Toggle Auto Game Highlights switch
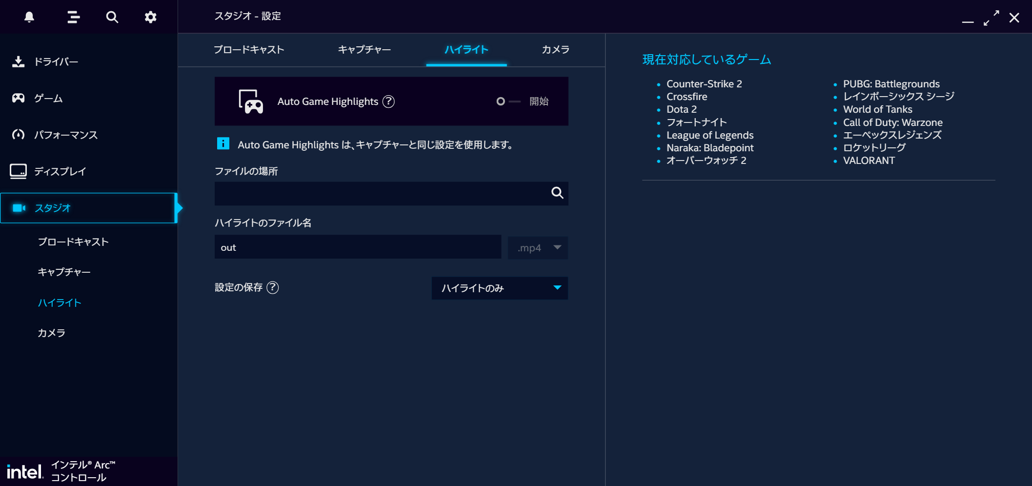The image size is (1032, 486). click(508, 101)
